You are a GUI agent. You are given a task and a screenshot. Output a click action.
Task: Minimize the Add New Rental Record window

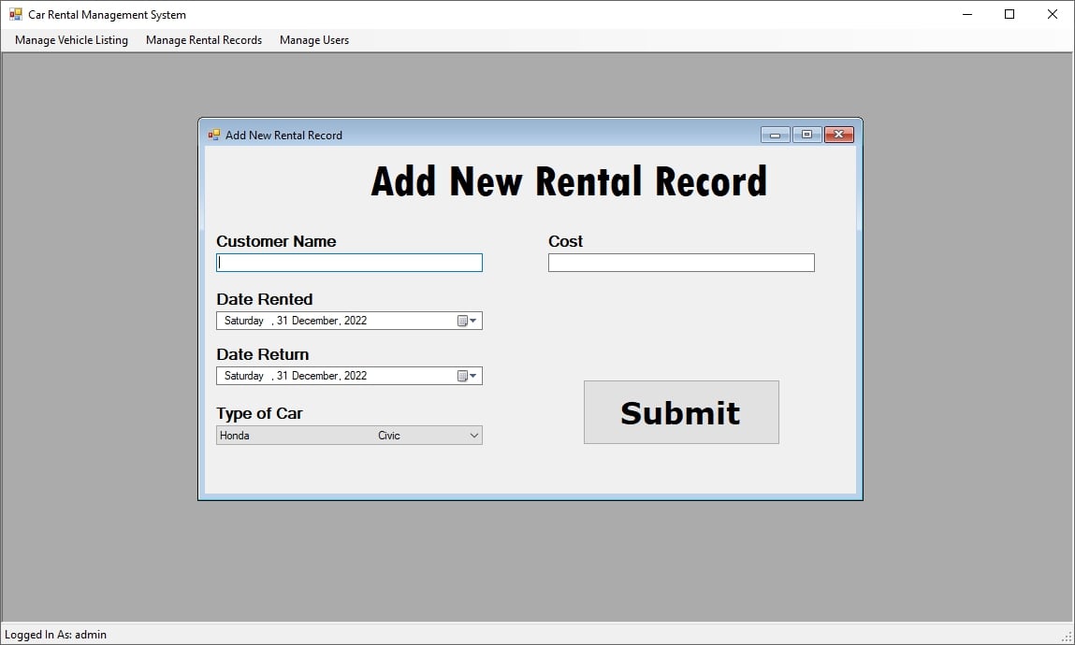[775, 135]
